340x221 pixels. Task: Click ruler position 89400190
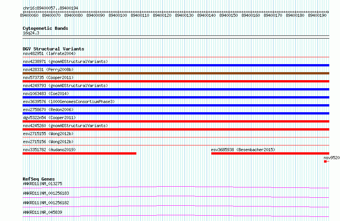(317, 15)
